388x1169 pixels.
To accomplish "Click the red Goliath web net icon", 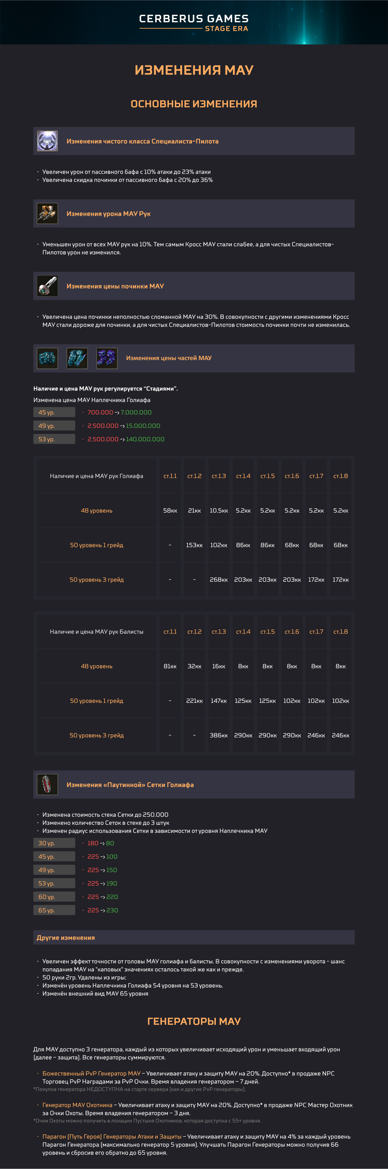I will point(47,784).
